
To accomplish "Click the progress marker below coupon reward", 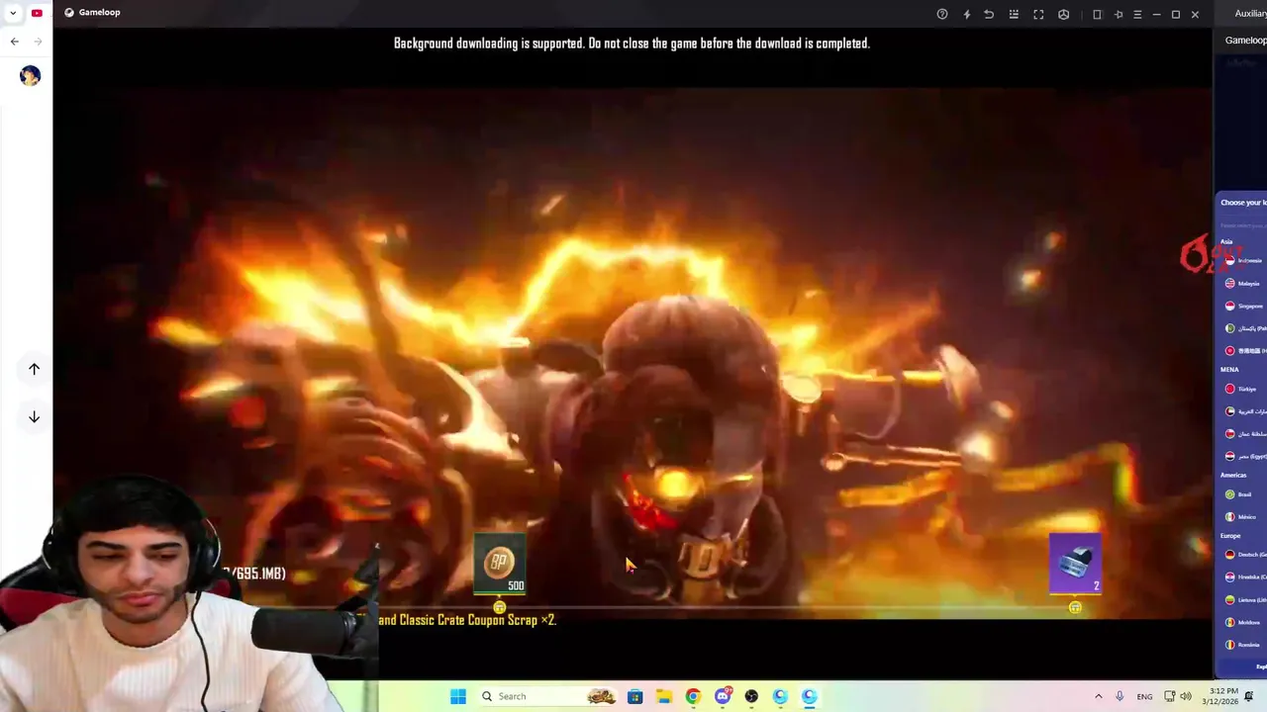I will pyautogui.click(x=1075, y=607).
